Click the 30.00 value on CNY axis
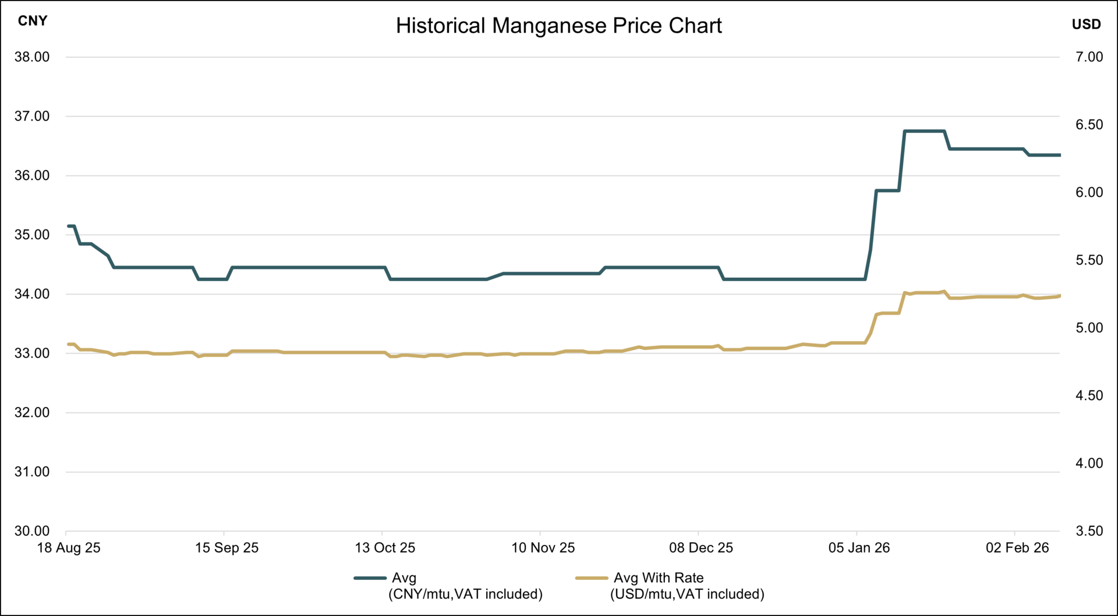The image size is (1118, 616). pyautogui.click(x=32, y=531)
